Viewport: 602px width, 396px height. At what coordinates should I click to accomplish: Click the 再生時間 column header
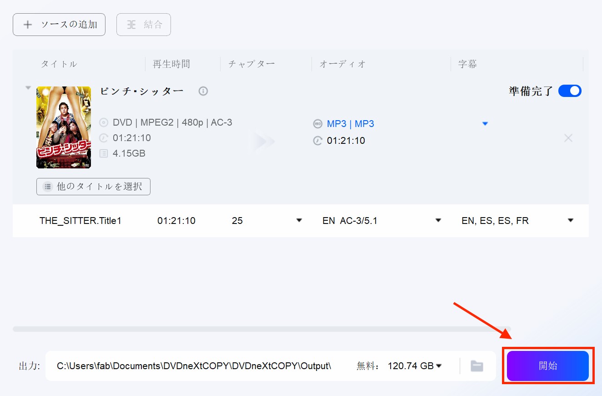(171, 64)
